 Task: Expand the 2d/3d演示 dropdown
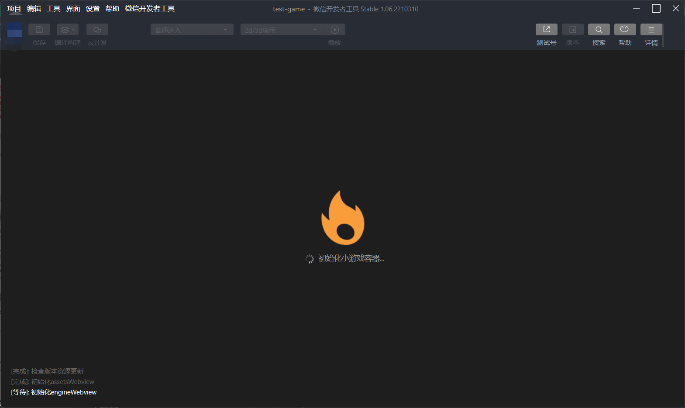click(x=282, y=30)
